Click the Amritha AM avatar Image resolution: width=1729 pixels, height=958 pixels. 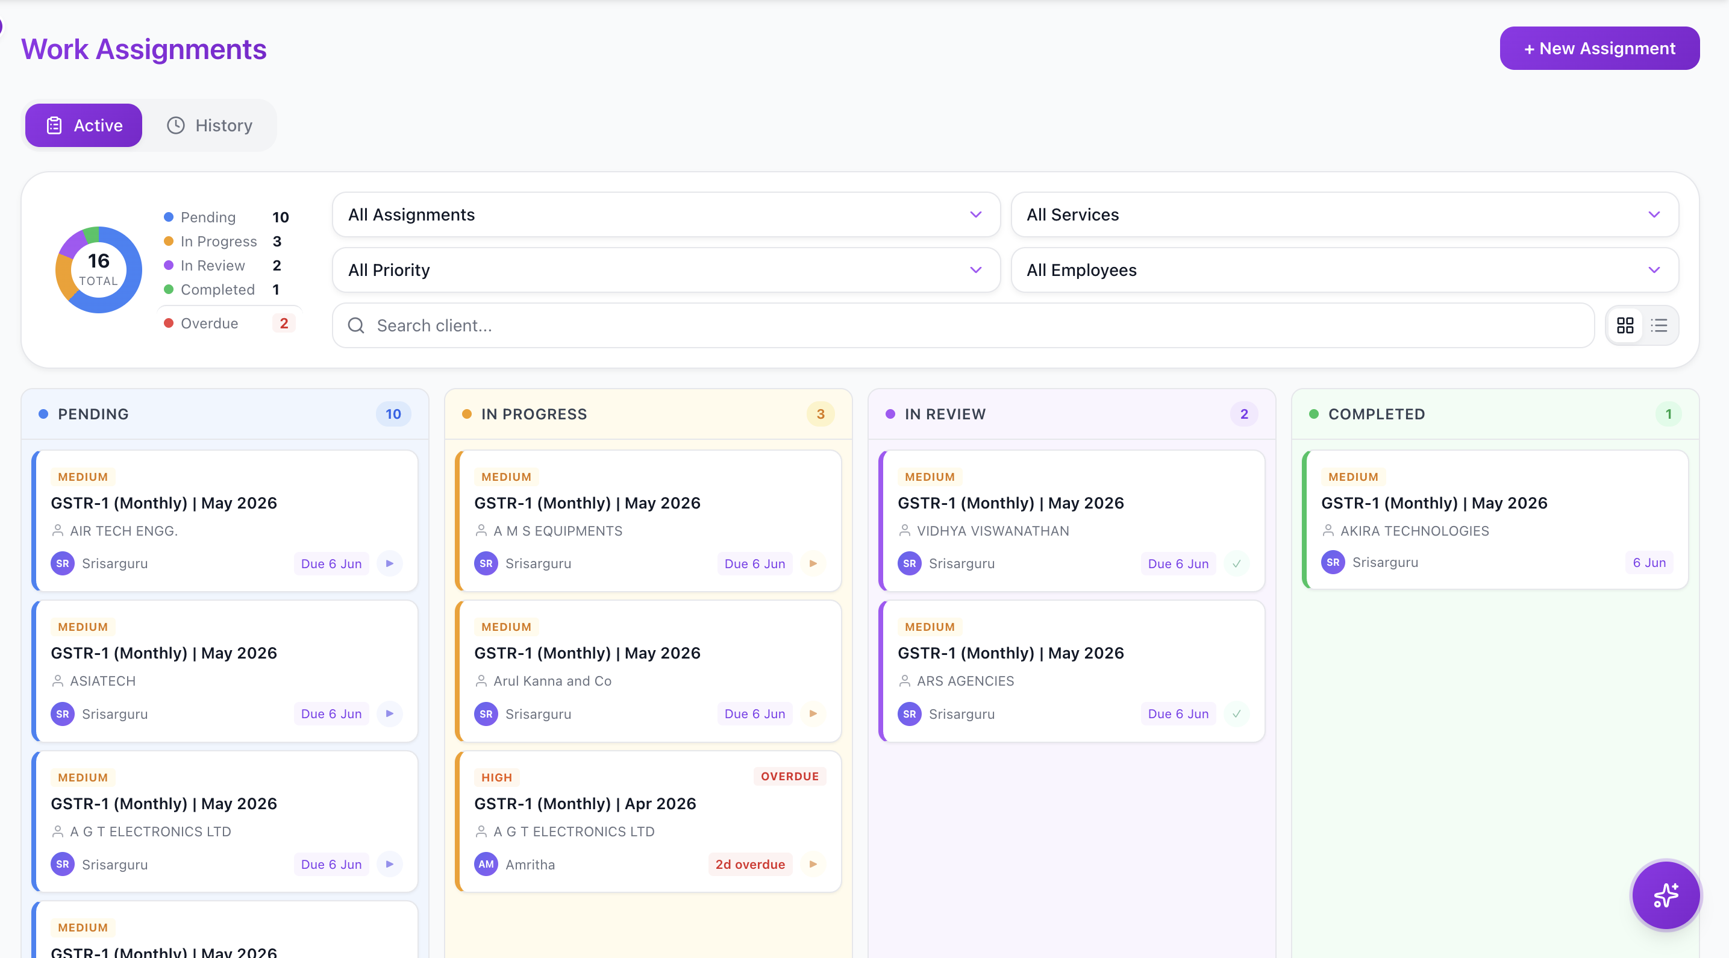point(486,864)
